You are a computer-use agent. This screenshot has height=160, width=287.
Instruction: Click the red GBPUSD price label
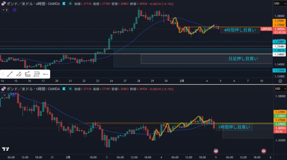pyautogui.click(x=266, y=29)
